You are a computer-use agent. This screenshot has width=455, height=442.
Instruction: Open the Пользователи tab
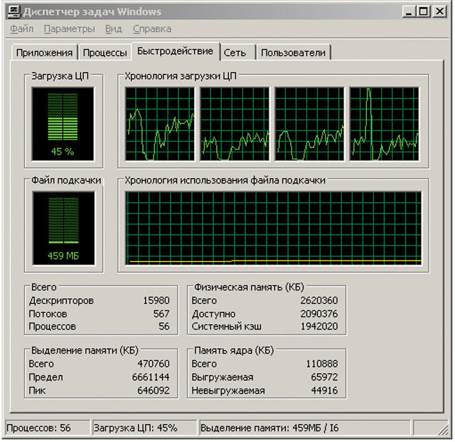pyautogui.click(x=293, y=53)
